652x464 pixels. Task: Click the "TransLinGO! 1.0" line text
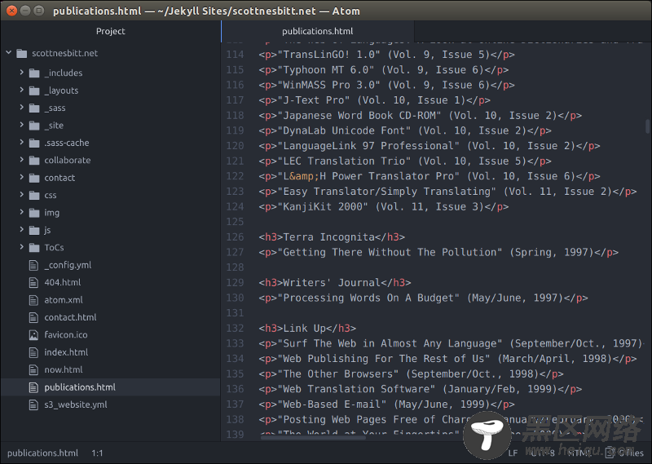[386, 55]
